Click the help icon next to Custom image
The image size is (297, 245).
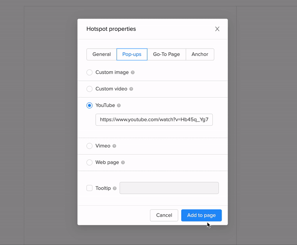point(133,73)
